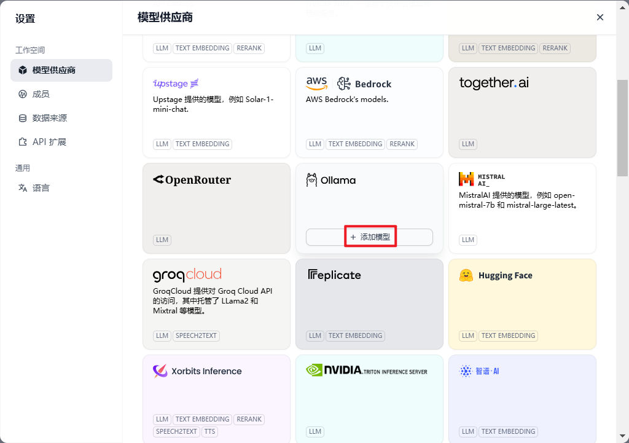629x443 pixels.
Task: Click the Xorbits Inference logo icon
Action: (x=160, y=371)
